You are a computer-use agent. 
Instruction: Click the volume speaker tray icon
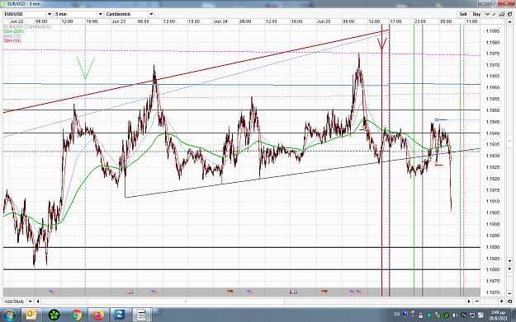point(455,315)
